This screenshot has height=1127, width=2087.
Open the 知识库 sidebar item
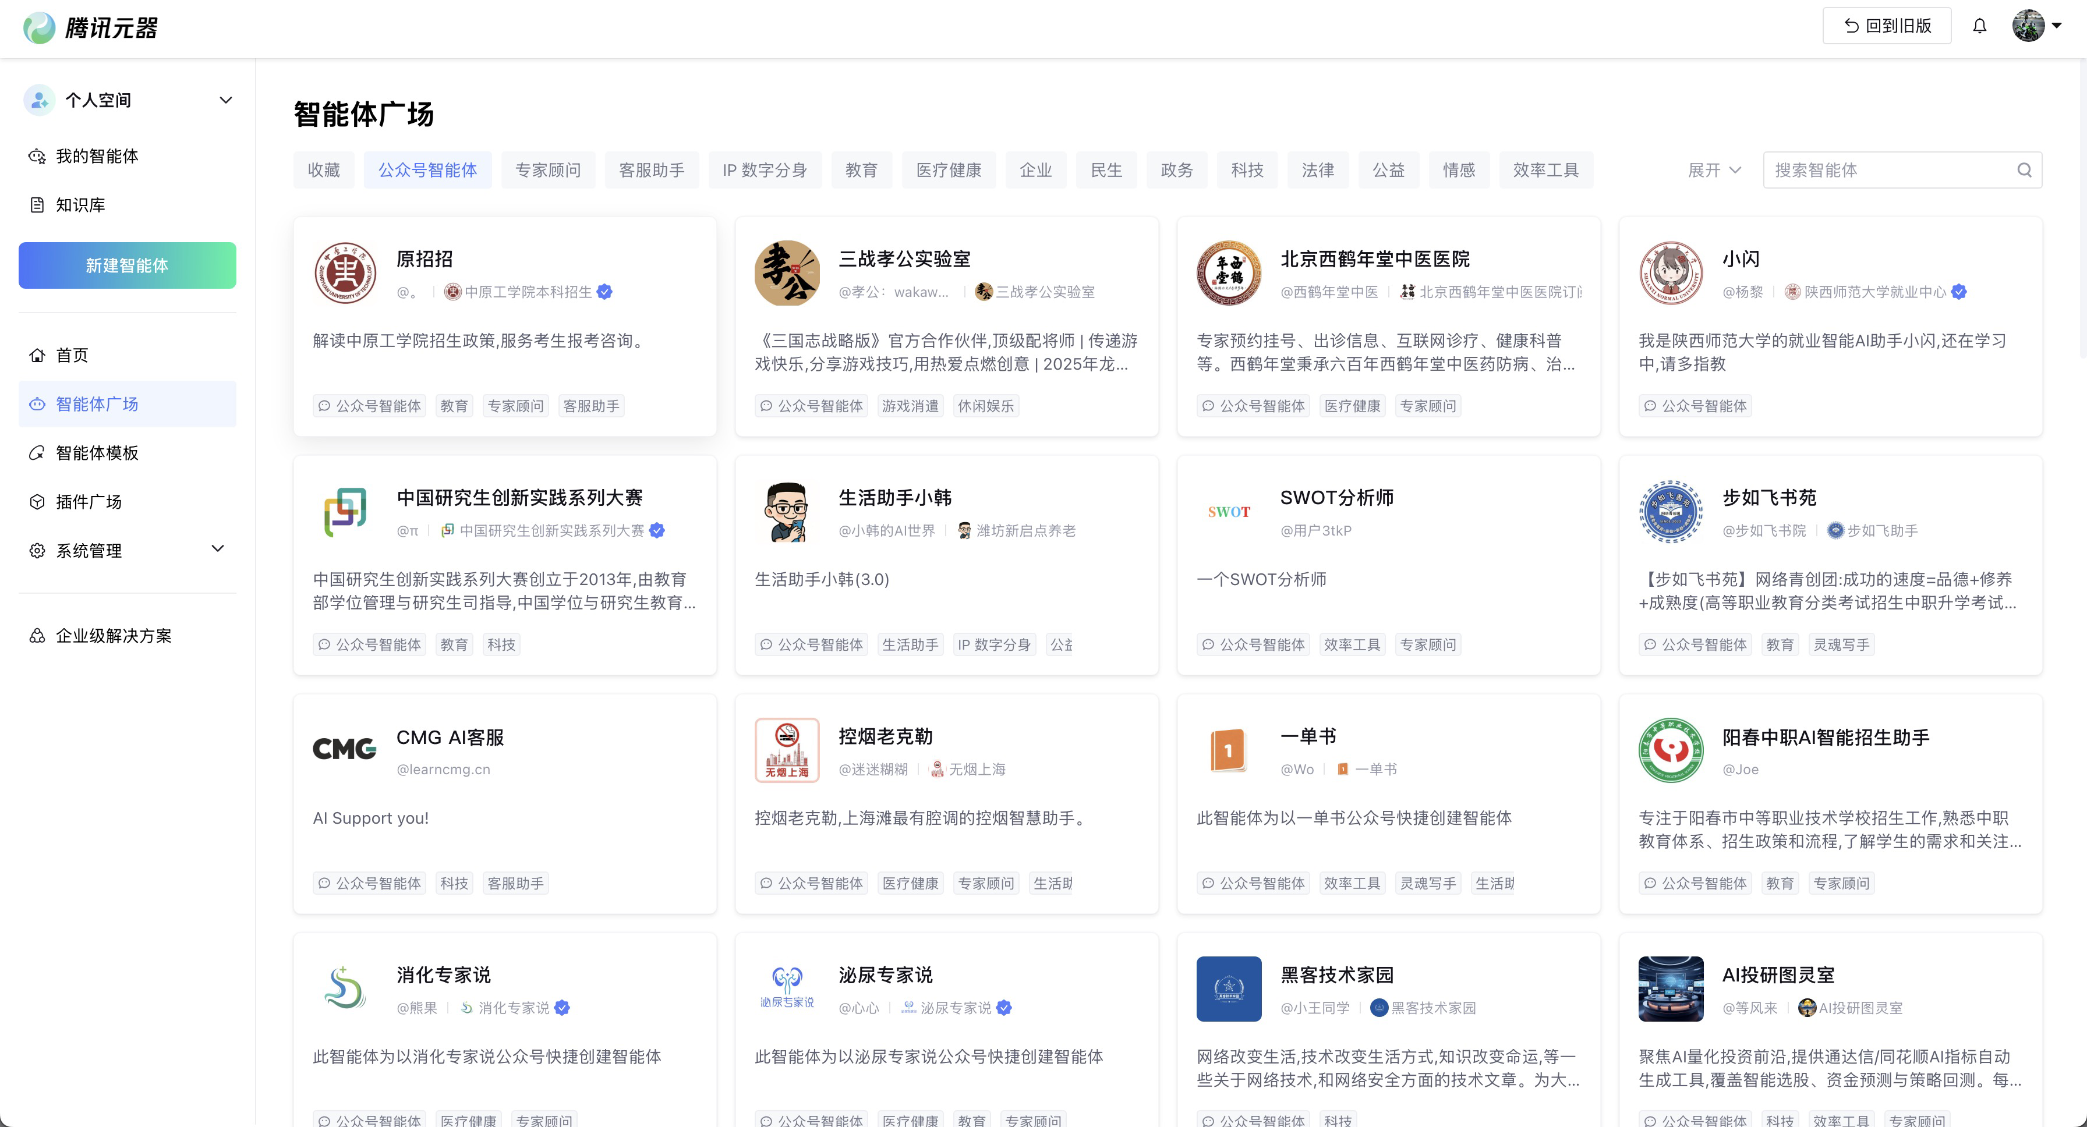pos(80,205)
